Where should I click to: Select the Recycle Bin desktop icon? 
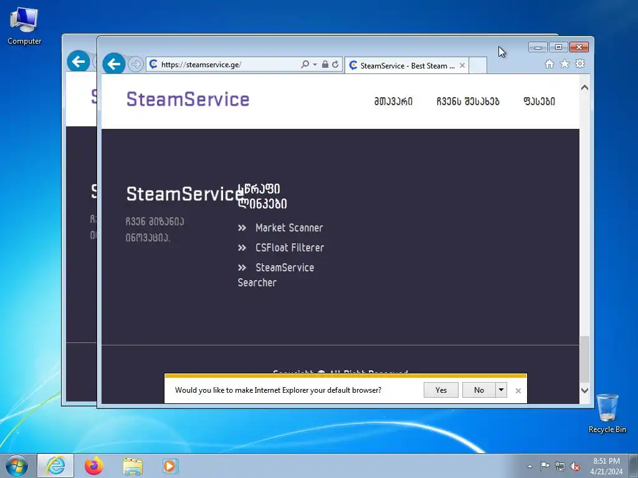coord(607,413)
